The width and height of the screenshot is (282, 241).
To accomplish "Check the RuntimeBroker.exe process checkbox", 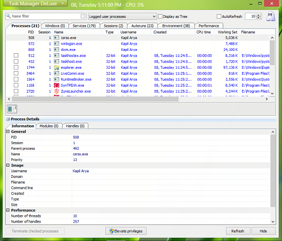I will [x=16, y=79].
